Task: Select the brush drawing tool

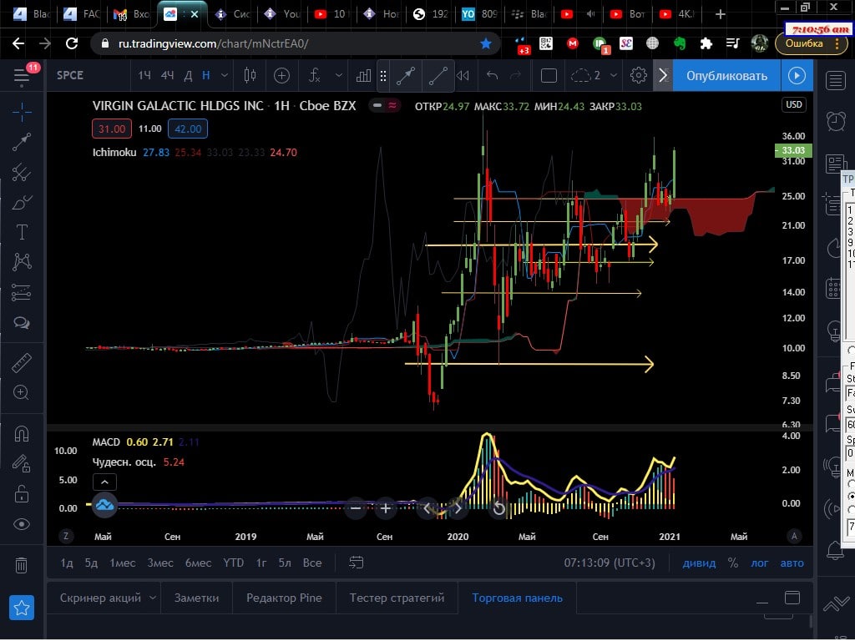Action: (x=22, y=202)
